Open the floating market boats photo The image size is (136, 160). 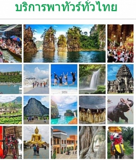[x=11, y=43]
